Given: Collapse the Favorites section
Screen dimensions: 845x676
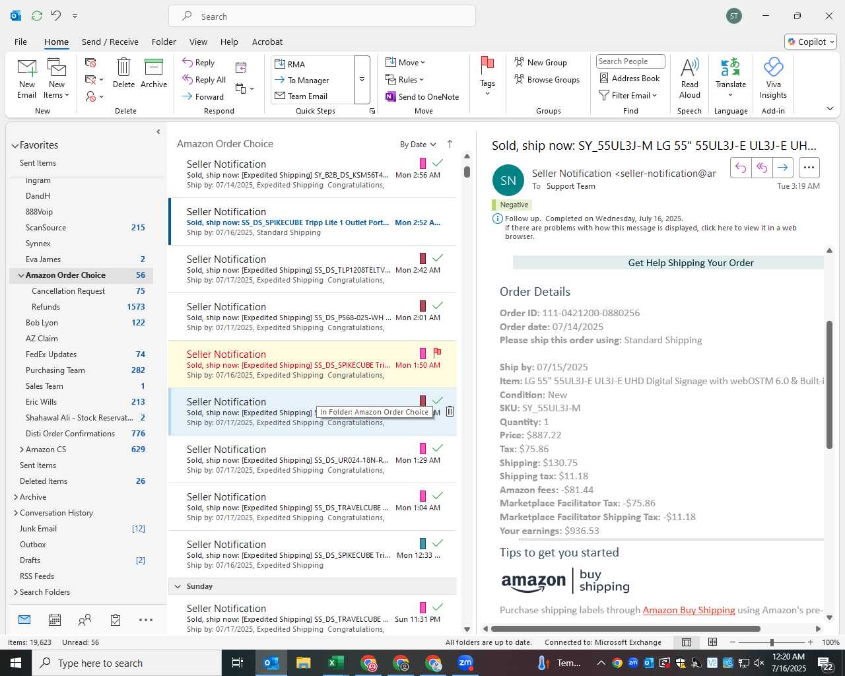Looking at the screenshot, I should (x=15, y=146).
